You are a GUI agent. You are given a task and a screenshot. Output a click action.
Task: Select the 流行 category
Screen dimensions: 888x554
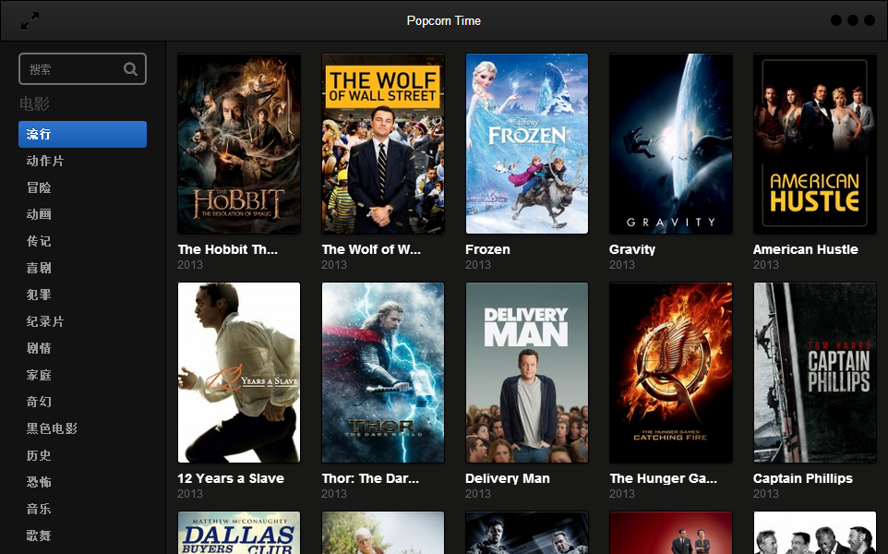coord(83,134)
